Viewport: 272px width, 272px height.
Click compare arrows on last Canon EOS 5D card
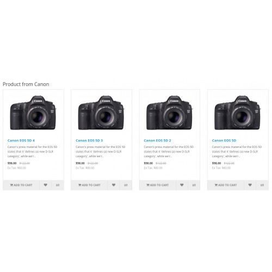click(x=262, y=185)
